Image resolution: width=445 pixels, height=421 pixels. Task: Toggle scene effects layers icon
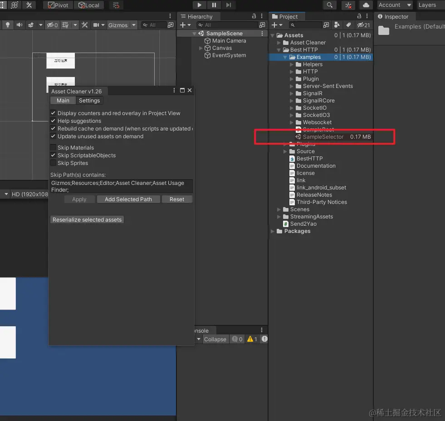tap(31, 25)
